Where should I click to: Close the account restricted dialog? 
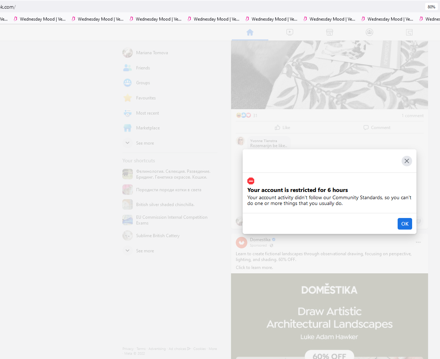coord(407,161)
